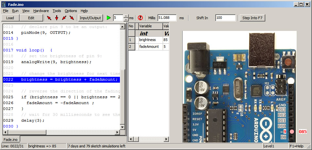Click the pink LED indicator at pin 9
The image size is (312, 150).
[x=292, y=132]
